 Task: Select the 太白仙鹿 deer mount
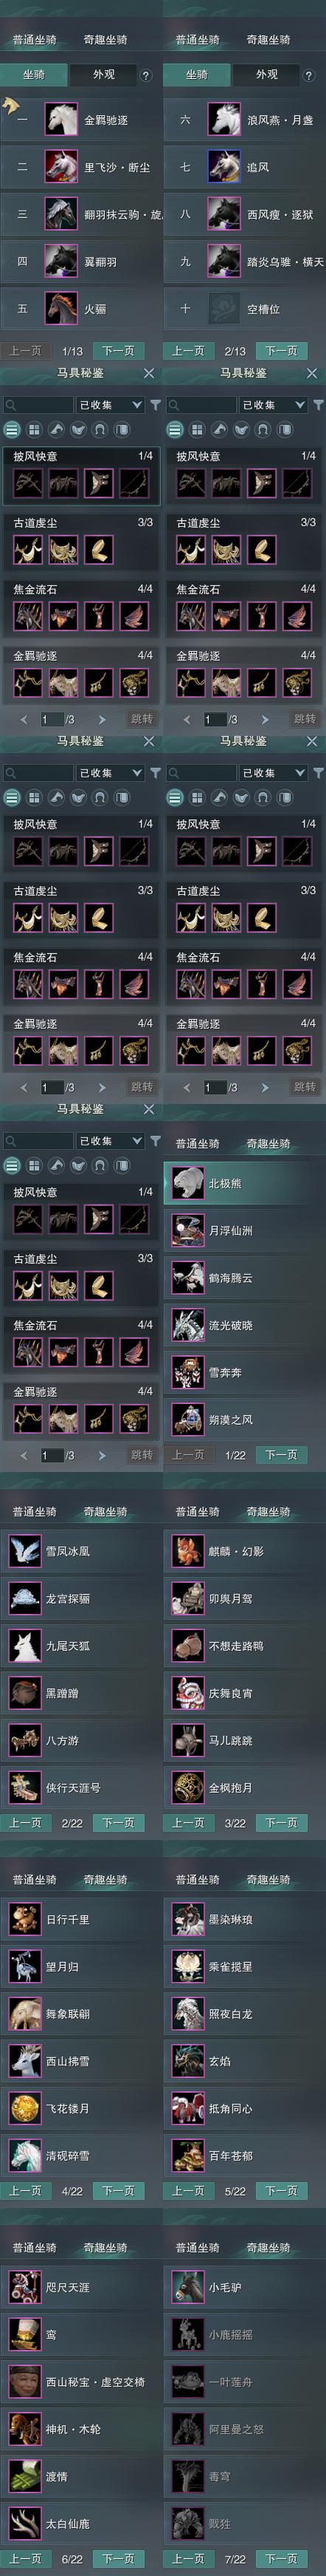pos(80,2524)
